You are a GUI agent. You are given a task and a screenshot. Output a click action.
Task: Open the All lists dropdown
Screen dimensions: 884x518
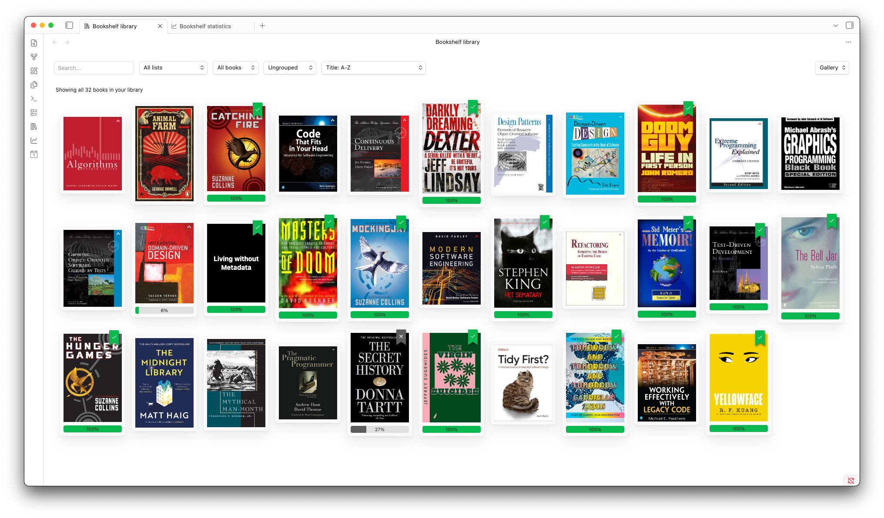coord(174,68)
